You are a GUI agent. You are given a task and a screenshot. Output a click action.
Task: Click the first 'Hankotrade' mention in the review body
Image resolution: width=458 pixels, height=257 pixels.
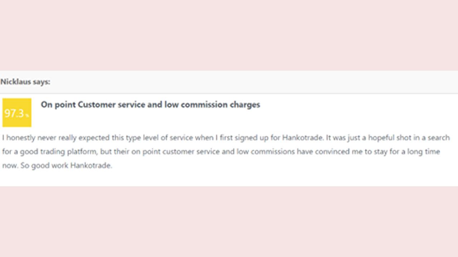(x=302, y=138)
